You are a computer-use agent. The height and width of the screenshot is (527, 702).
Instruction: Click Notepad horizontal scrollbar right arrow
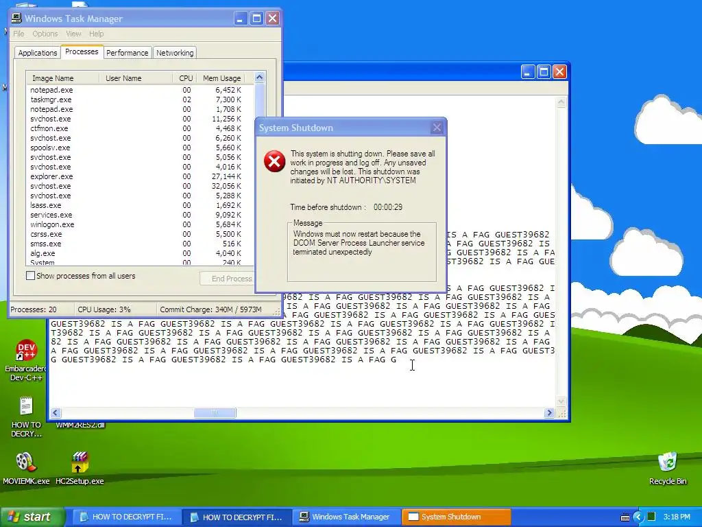pyautogui.click(x=549, y=412)
